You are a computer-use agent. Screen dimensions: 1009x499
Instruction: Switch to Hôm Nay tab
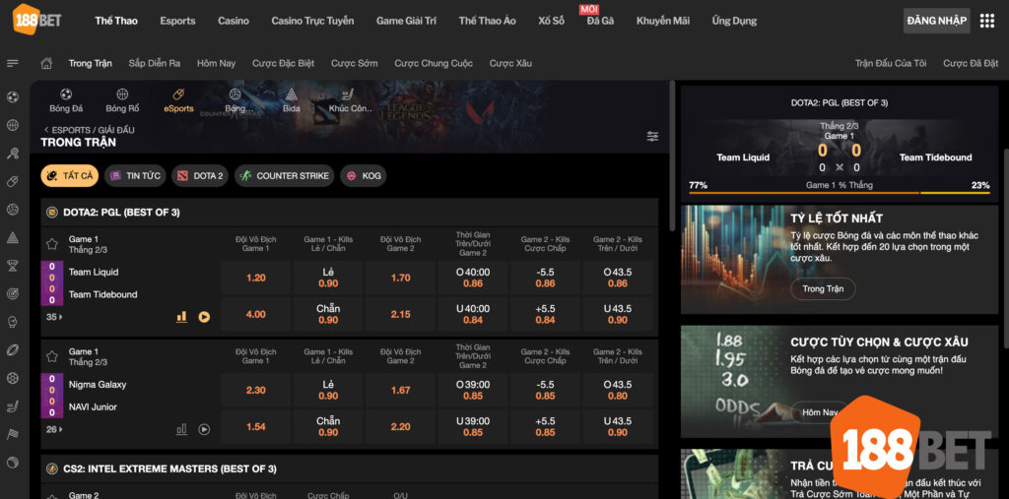(x=216, y=63)
